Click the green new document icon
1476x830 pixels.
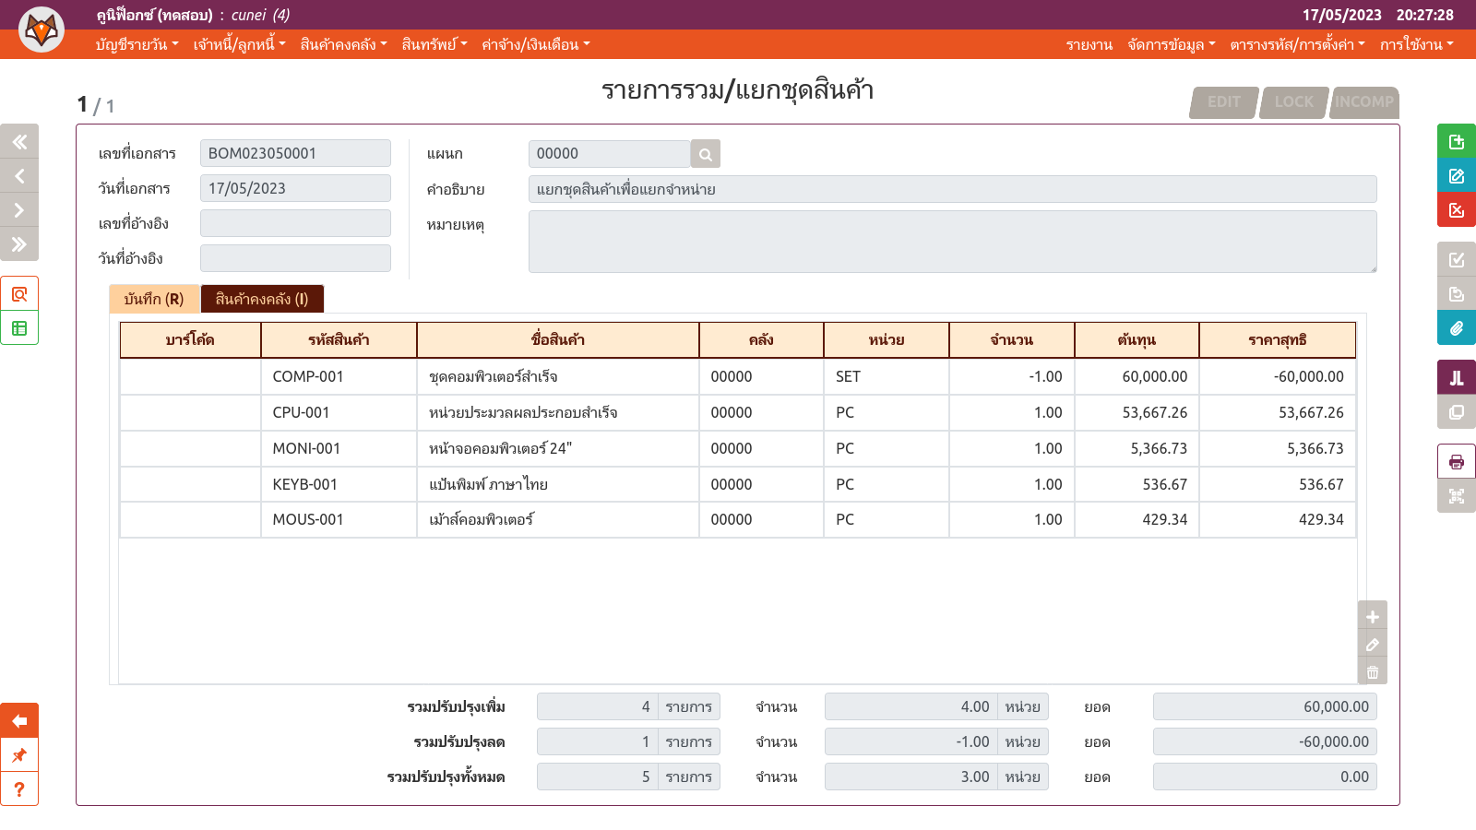1456,141
